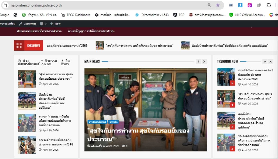
Task: Open the TPCC-Dashboard bookmark
Action: pos(76,15)
